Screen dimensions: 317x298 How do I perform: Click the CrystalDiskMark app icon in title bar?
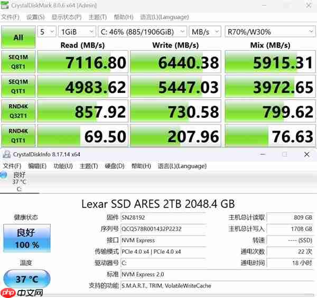(x=5, y=5)
